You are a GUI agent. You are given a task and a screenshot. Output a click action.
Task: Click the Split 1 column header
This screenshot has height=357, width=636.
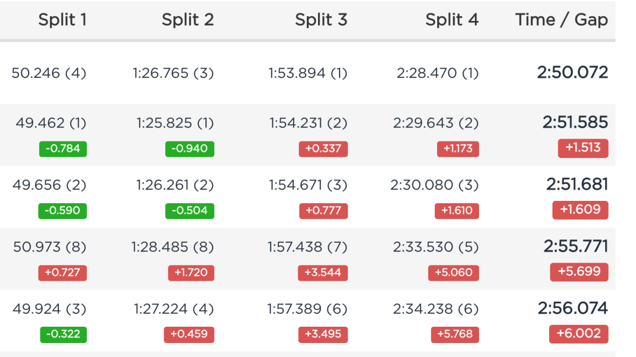(x=62, y=20)
